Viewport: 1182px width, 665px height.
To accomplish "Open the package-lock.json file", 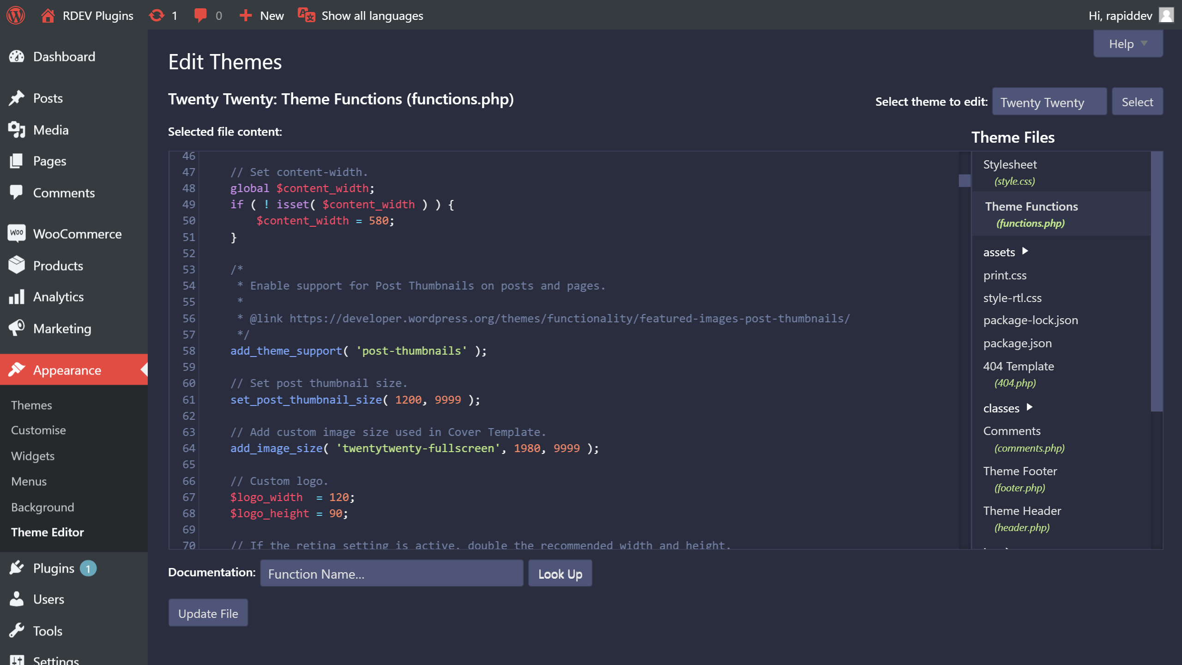I will (1031, 320).
